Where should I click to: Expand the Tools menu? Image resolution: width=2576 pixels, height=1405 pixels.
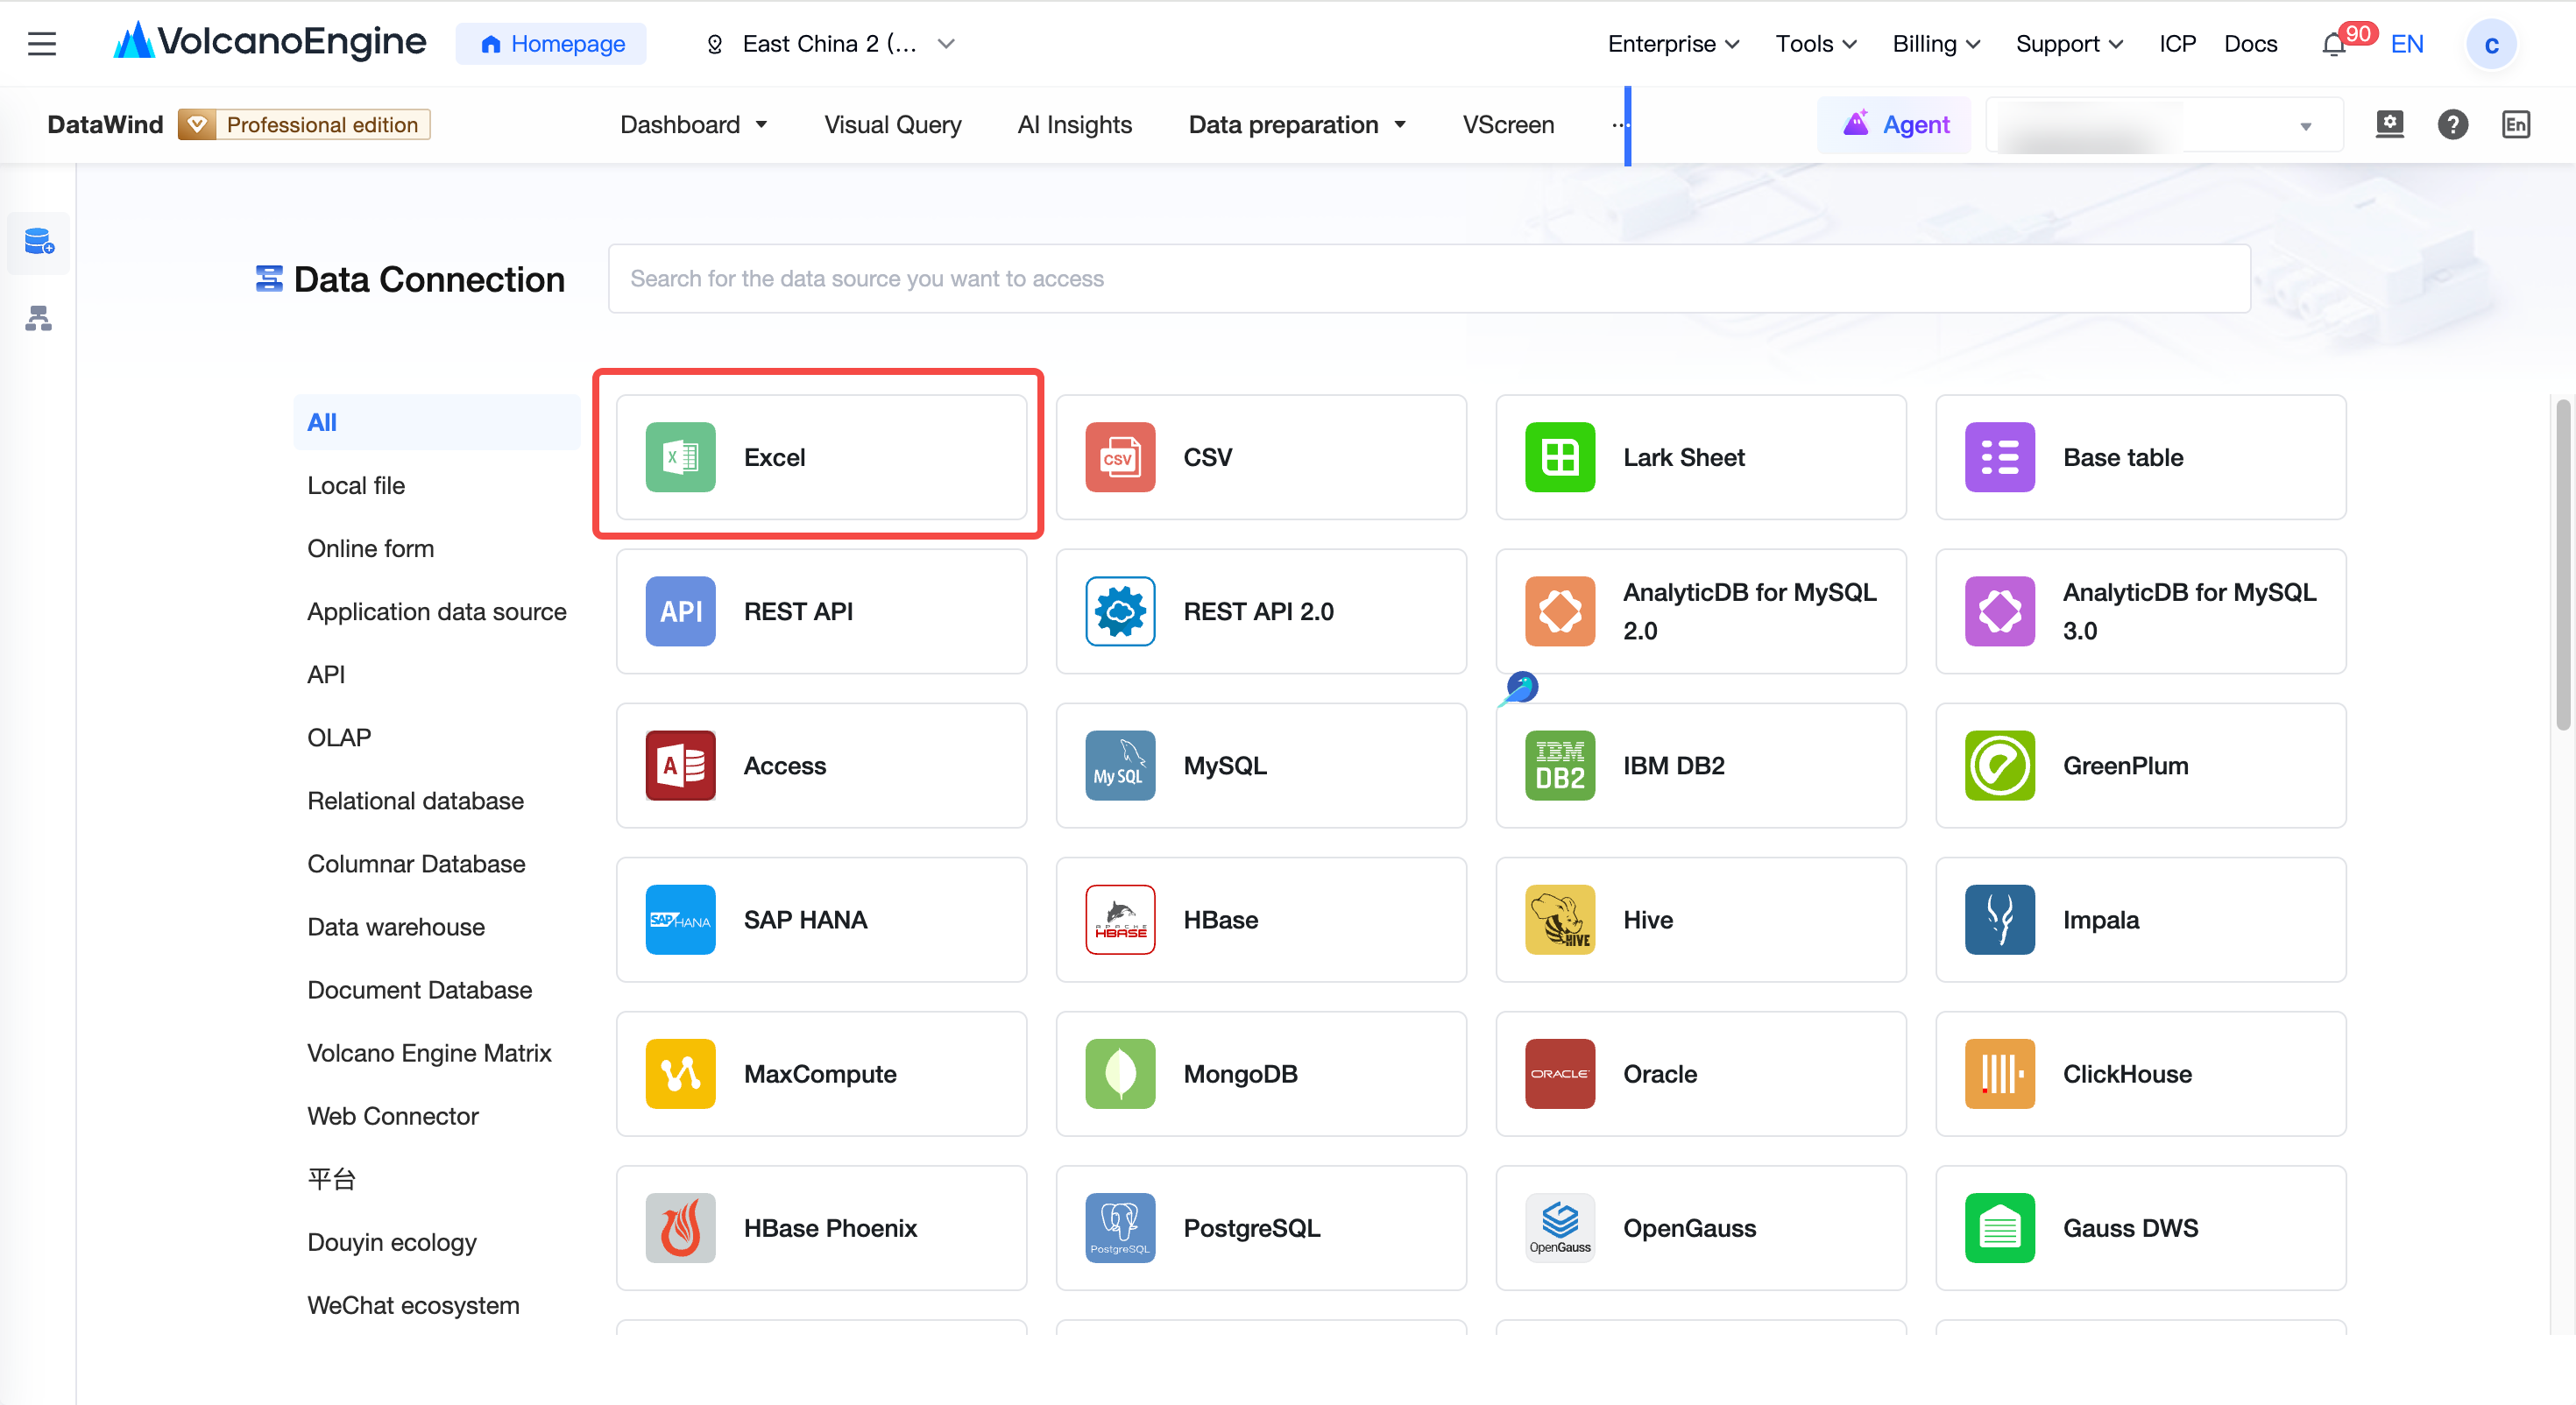[1815, 44]
